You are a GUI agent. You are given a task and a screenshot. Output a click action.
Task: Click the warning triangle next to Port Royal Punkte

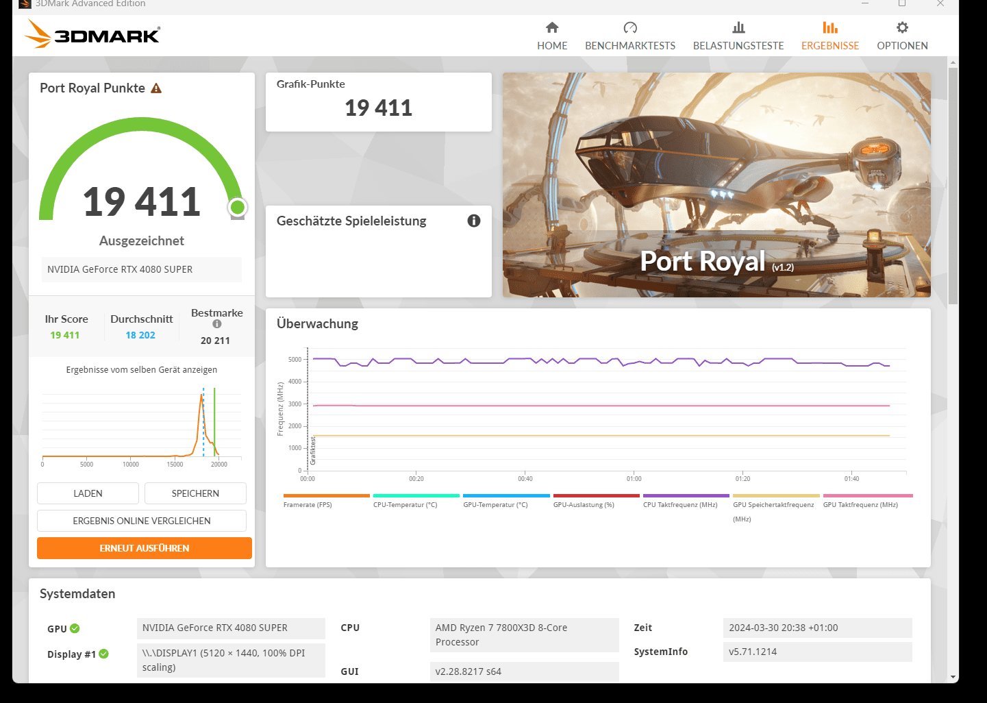pos(156,88)
